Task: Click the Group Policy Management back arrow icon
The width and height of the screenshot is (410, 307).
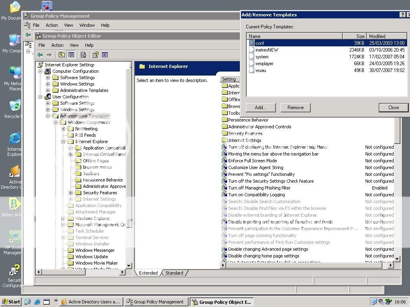Action: [28, 35]
